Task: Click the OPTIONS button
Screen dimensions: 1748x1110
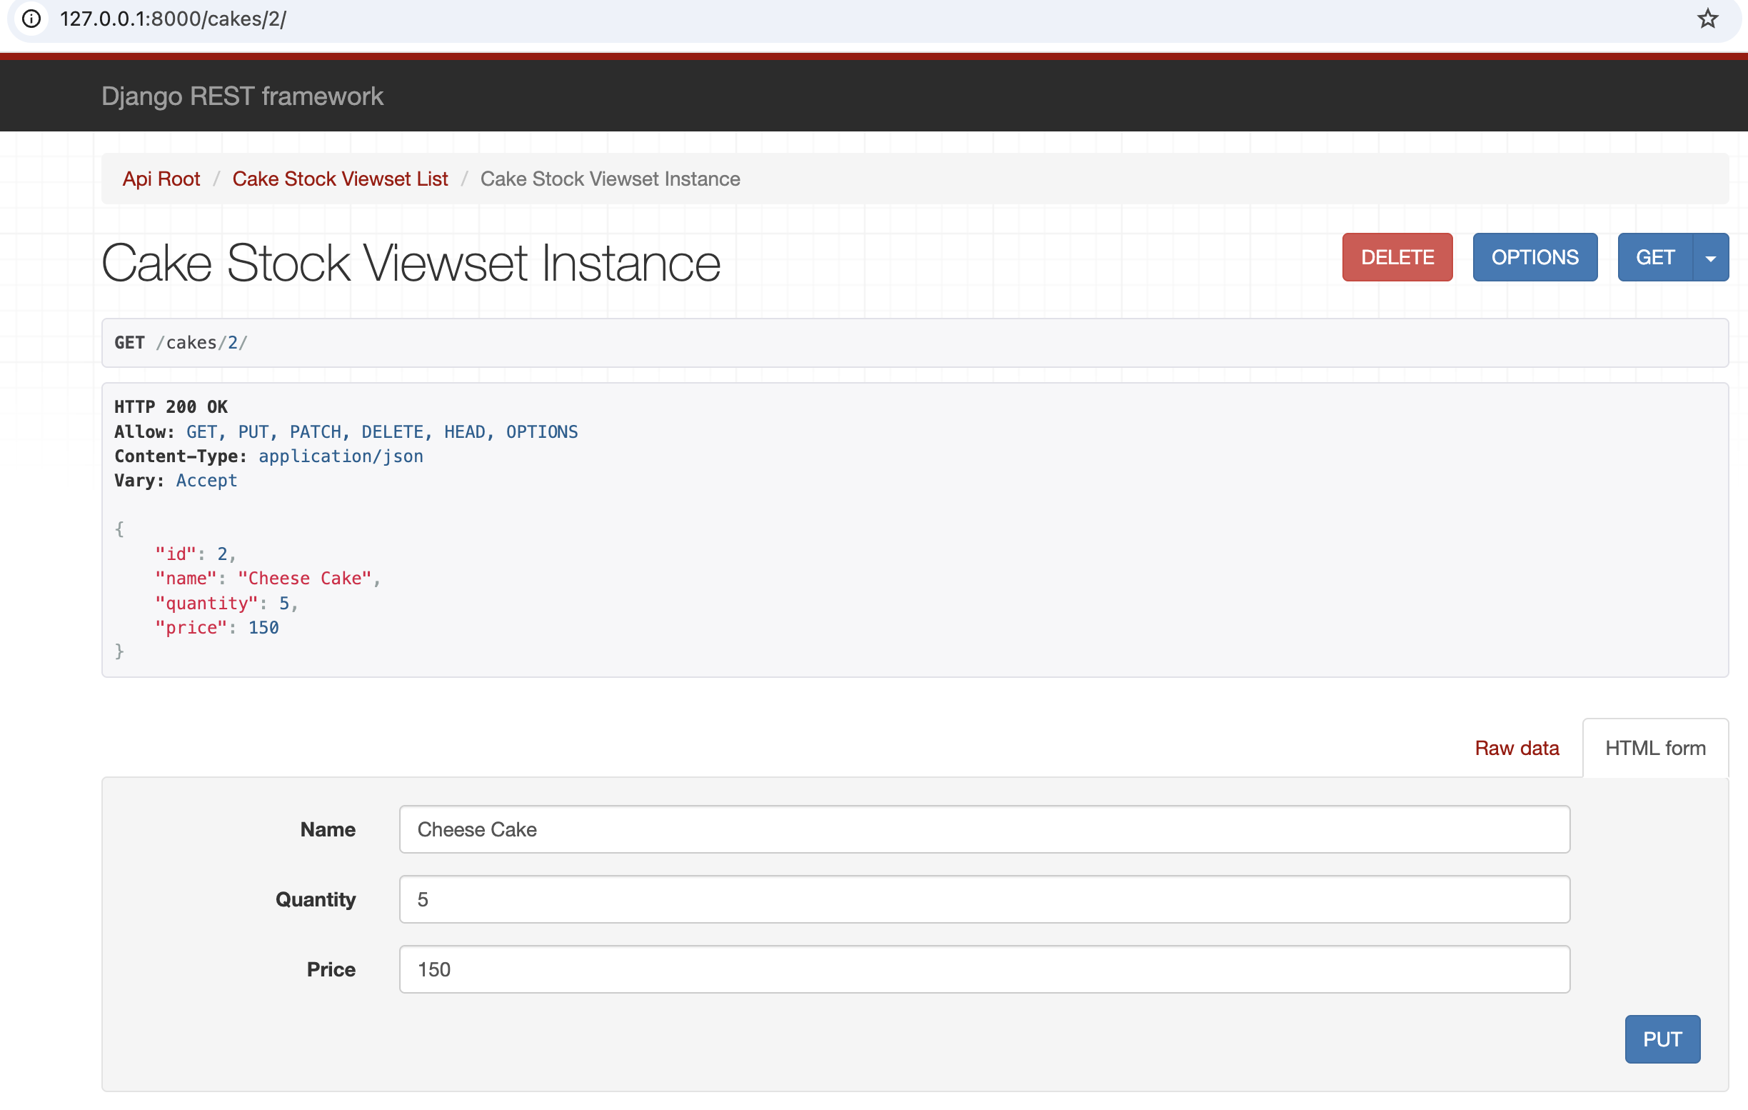Action: tap(1534, 258)
